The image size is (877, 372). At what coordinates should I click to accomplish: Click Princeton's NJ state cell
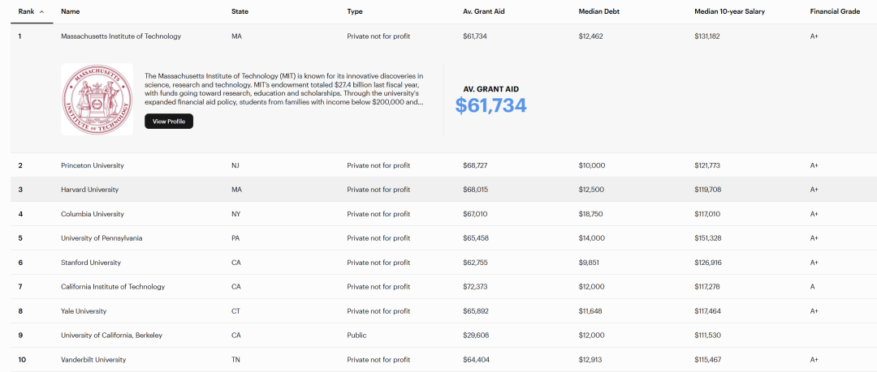coord(235,165)
